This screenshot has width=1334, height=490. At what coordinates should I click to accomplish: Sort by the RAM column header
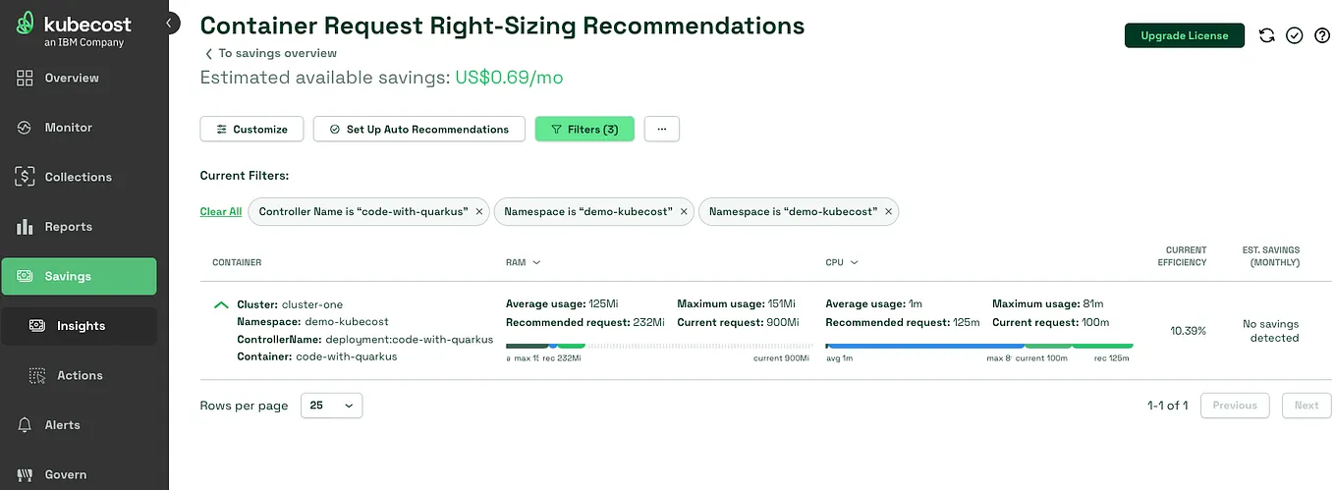524,263
